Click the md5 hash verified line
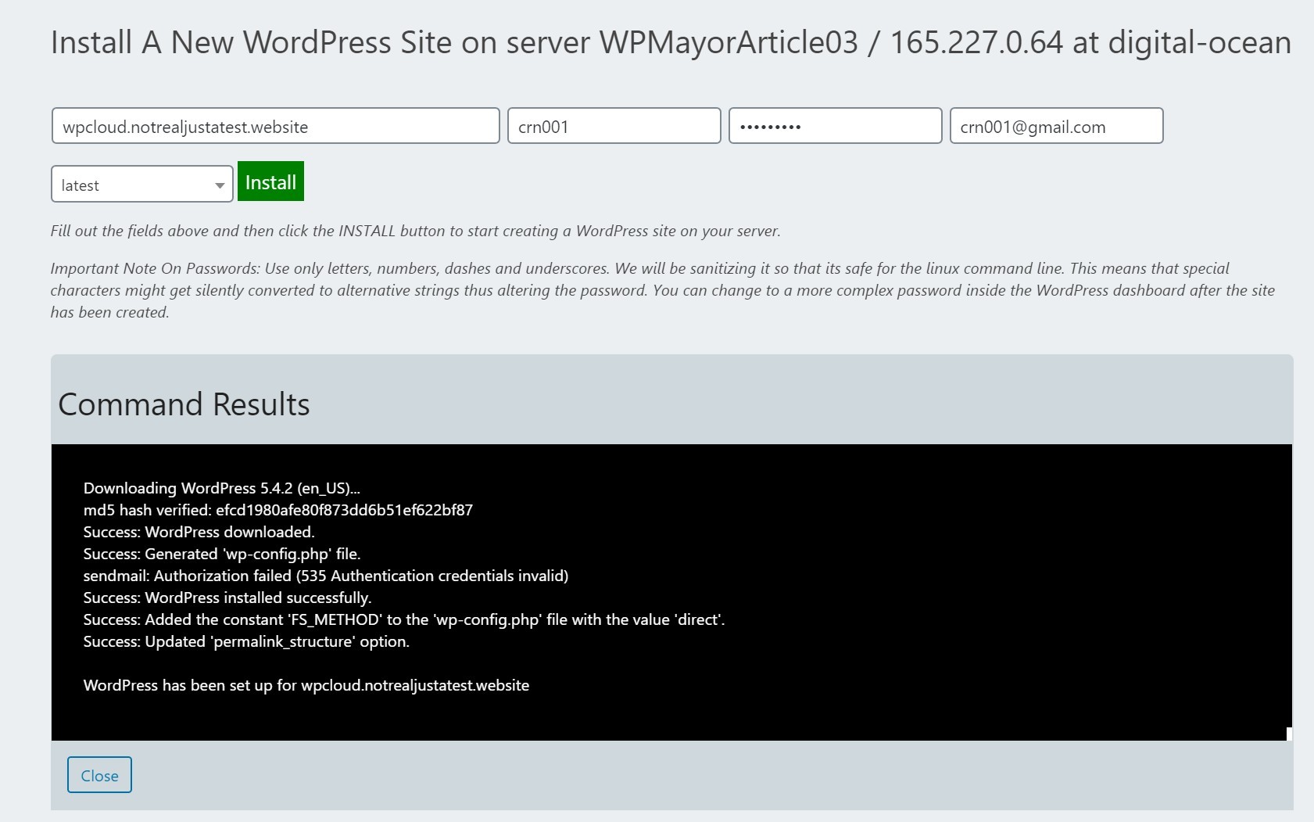This screenshot has height=822, width=1314. coord(278,510)
